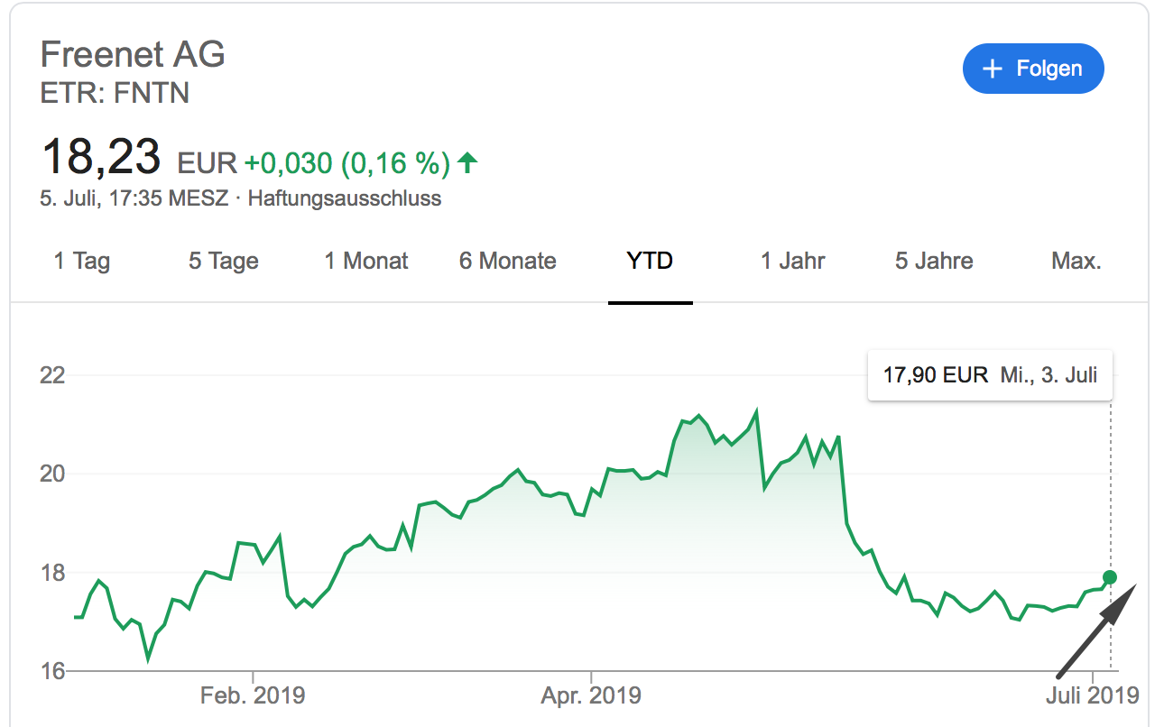Follow Freenet AG via the Folgen button

tap(1033, 69)
